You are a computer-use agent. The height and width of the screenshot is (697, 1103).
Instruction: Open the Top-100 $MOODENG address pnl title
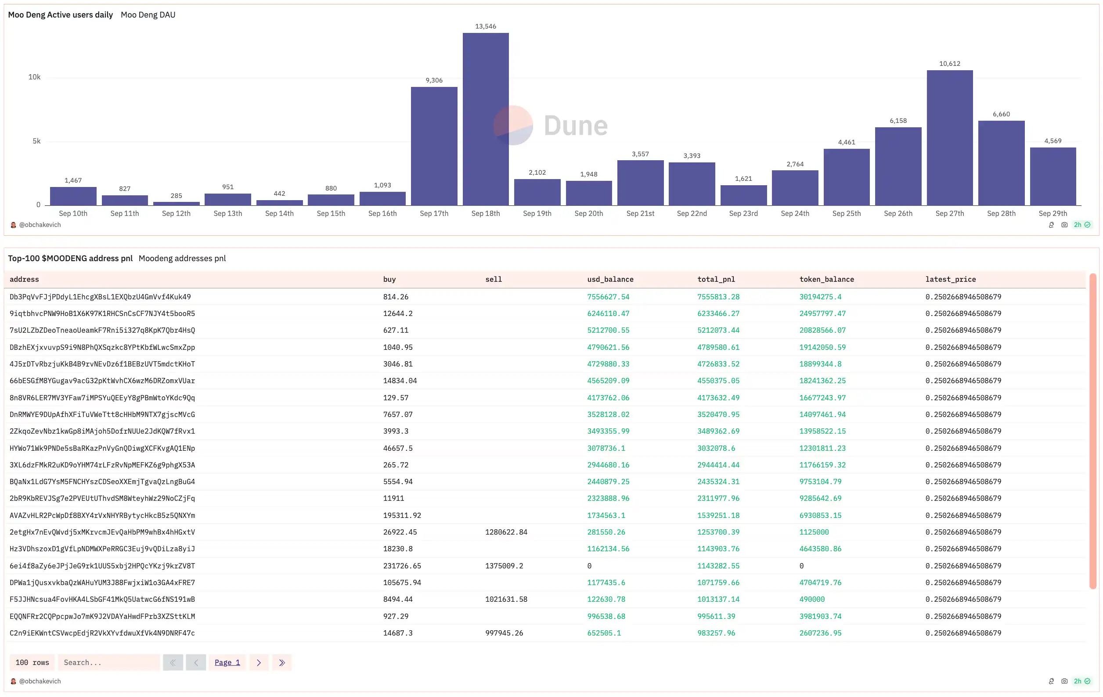[x=70, y=258]
